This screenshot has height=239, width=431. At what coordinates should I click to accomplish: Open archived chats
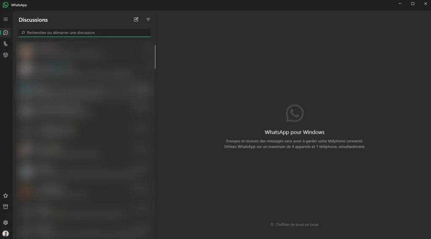click(5, 207)
